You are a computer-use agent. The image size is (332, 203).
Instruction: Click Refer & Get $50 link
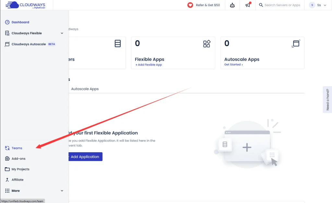click(x=208, y=5)
